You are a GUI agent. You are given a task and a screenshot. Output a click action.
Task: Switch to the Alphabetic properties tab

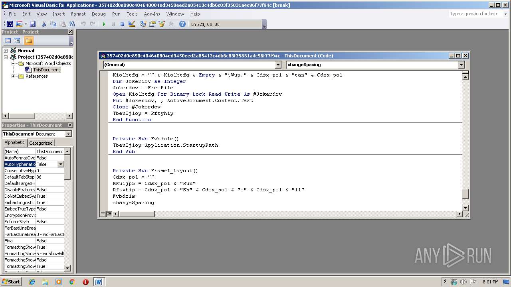(15, 142)
